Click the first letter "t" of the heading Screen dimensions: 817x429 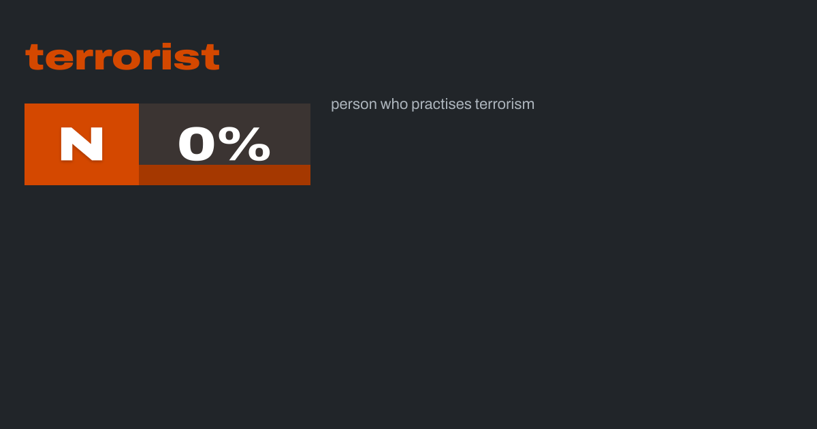point(33,57)
